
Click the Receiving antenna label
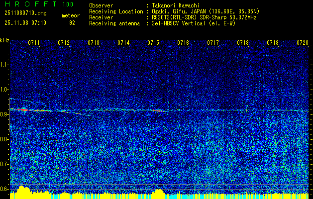(x=114, y=23)
